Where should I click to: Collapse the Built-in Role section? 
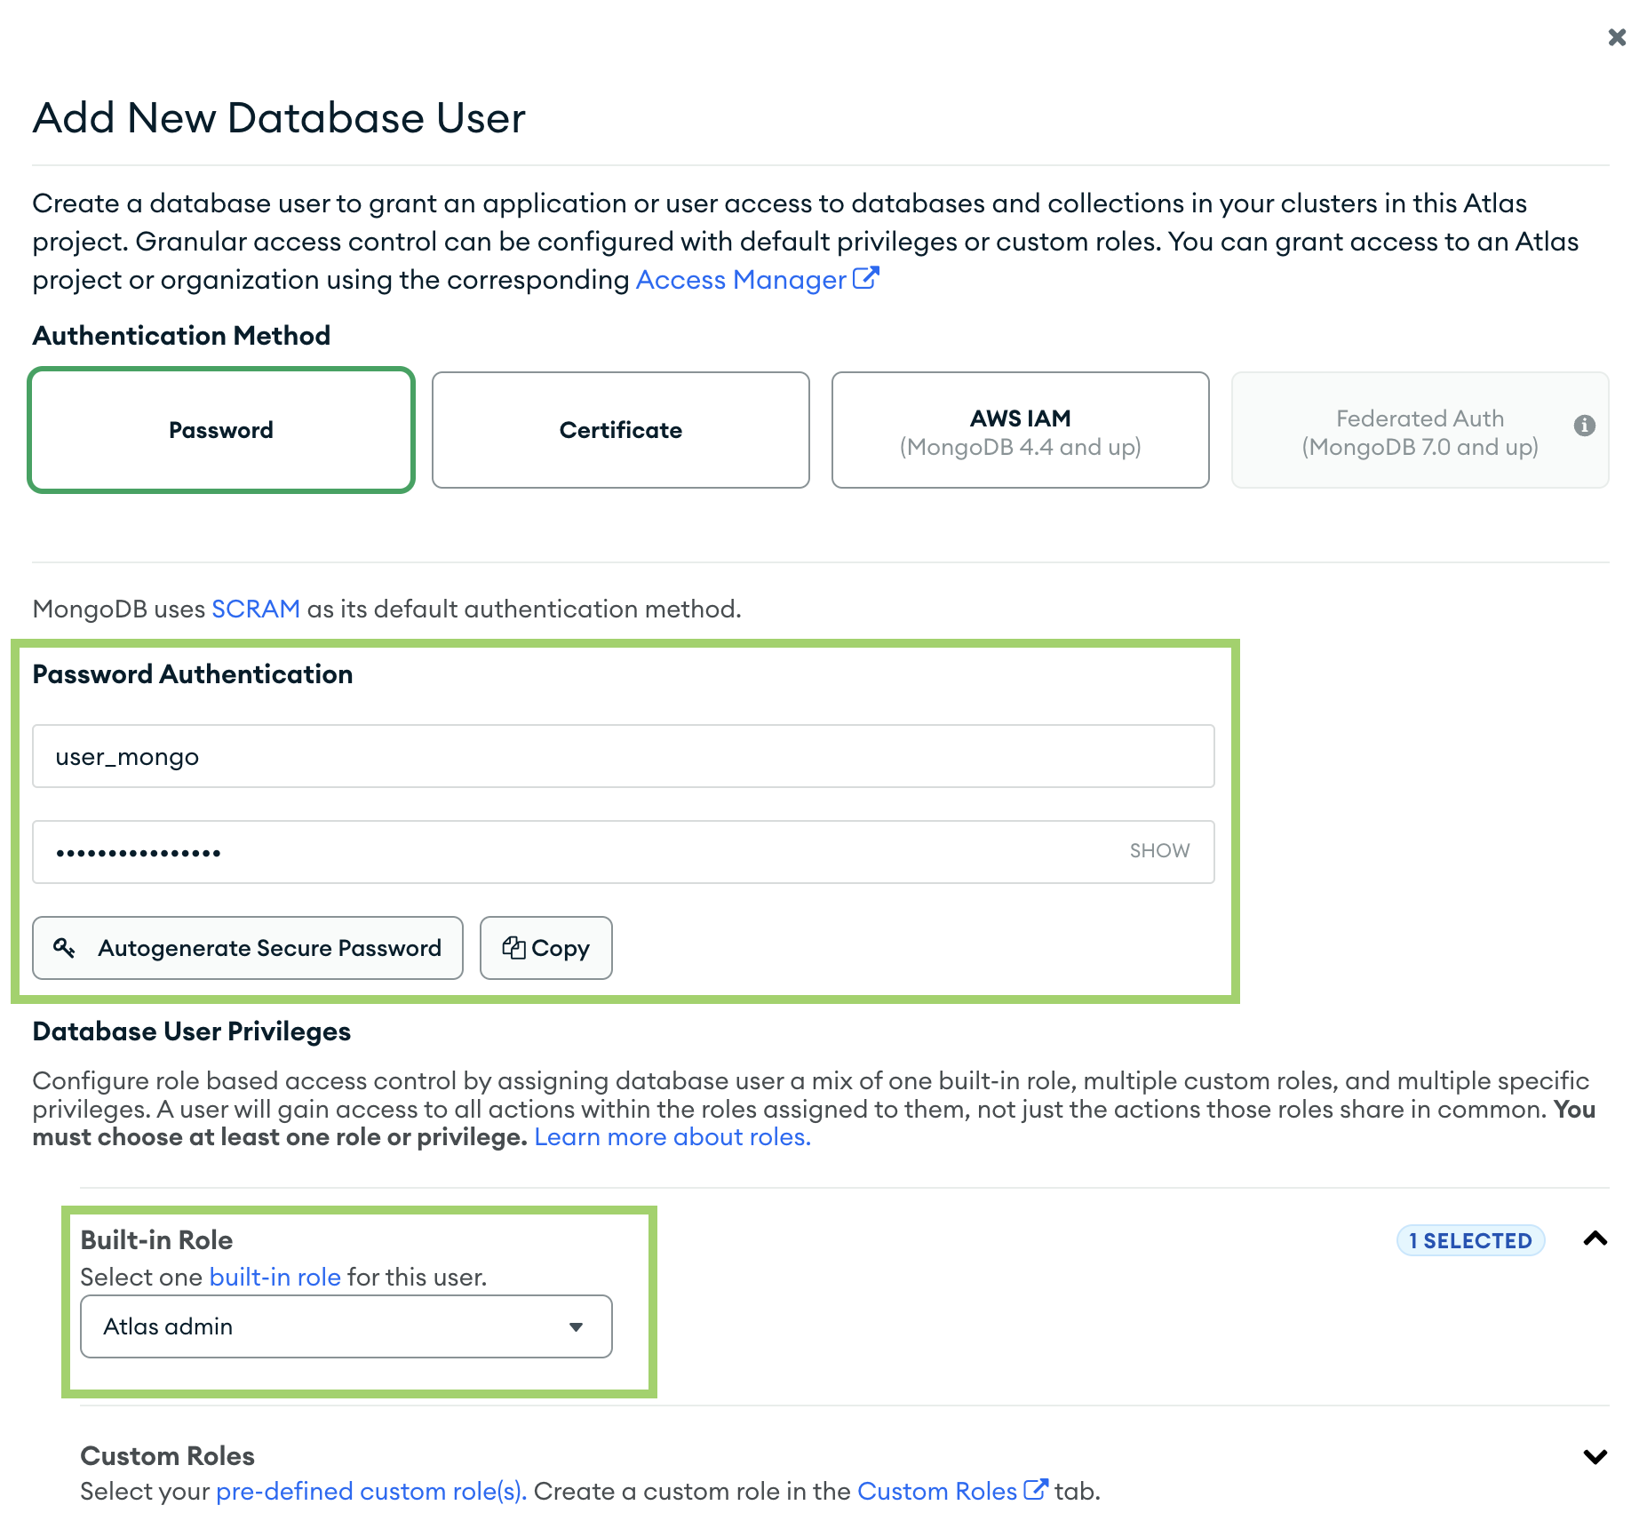pos(1595,1238)
